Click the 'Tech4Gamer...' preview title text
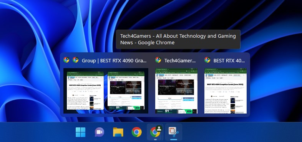The image size is (302, 142). (180, 60)
